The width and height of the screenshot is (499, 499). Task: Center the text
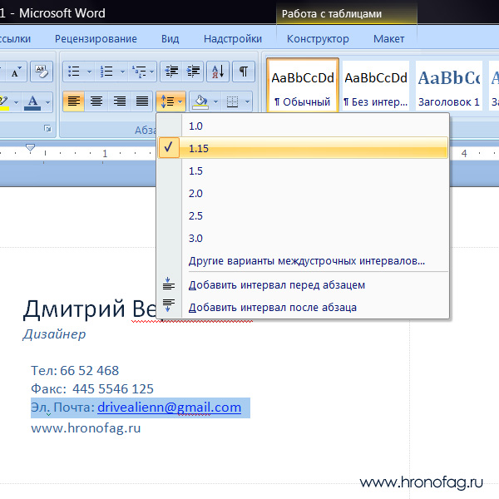96,101
